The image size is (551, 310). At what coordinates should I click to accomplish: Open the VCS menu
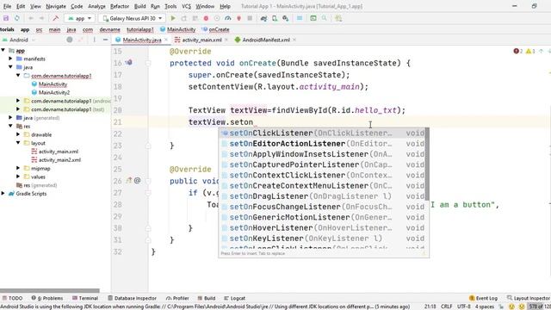pos(186,6)
